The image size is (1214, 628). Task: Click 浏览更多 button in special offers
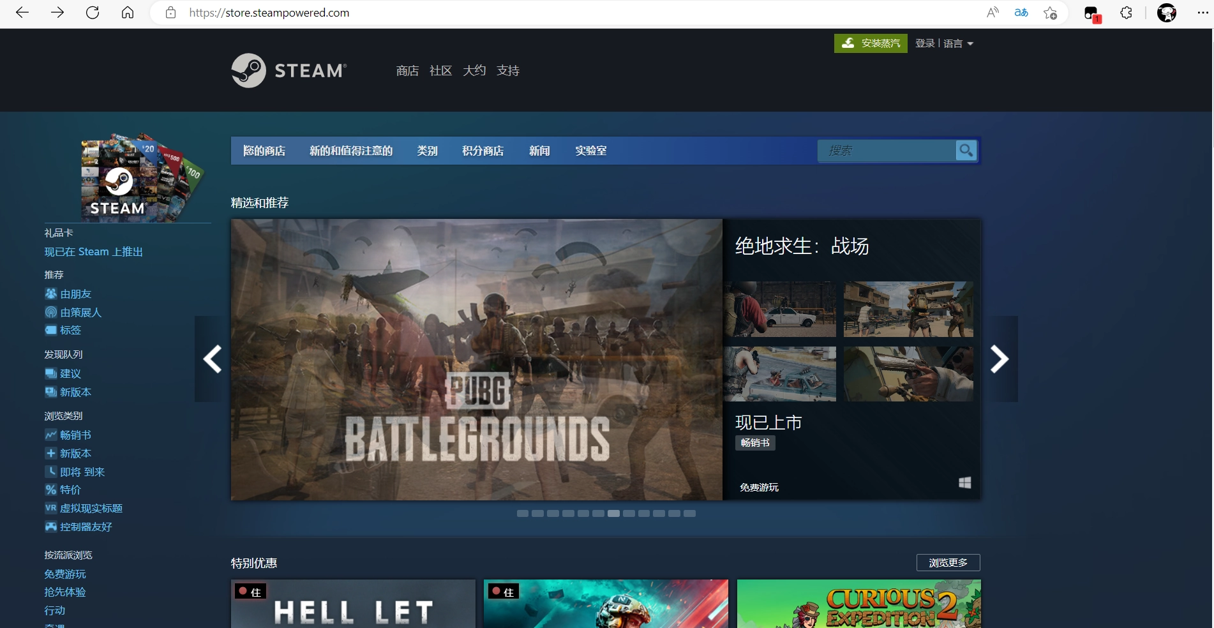[x=948, y=562]
